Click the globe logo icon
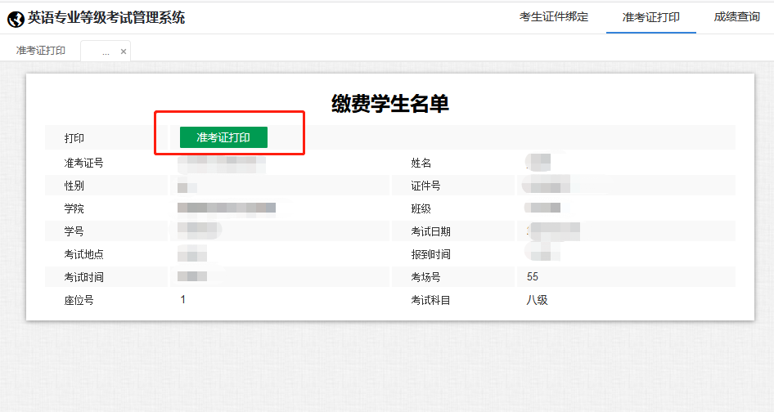 16,18
